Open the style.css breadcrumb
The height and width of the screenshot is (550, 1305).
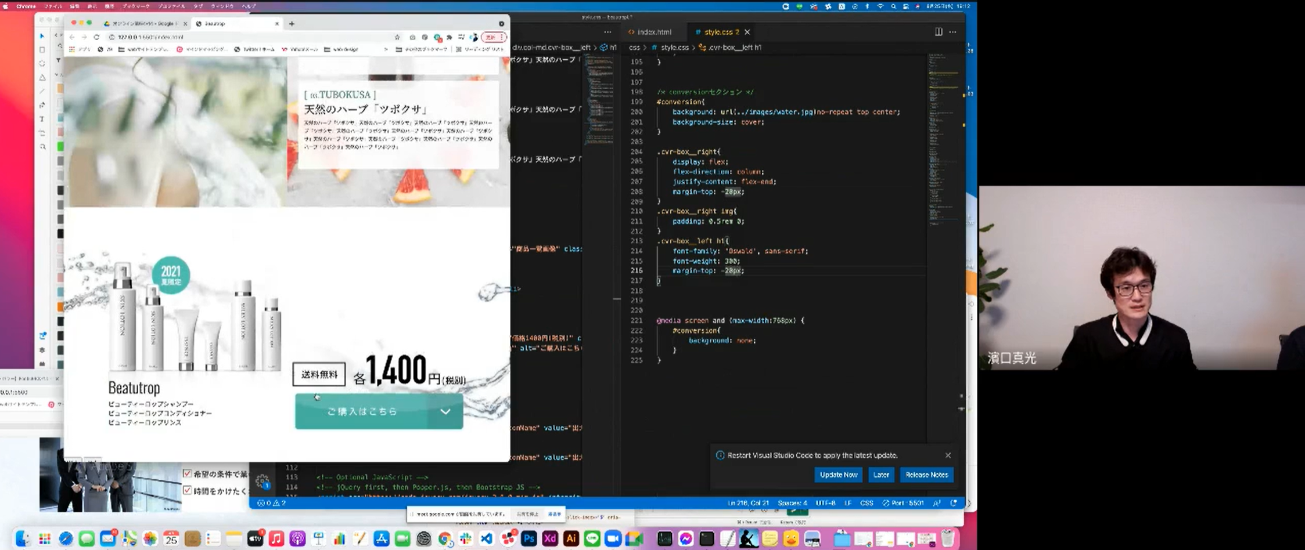tap(670, 48)
